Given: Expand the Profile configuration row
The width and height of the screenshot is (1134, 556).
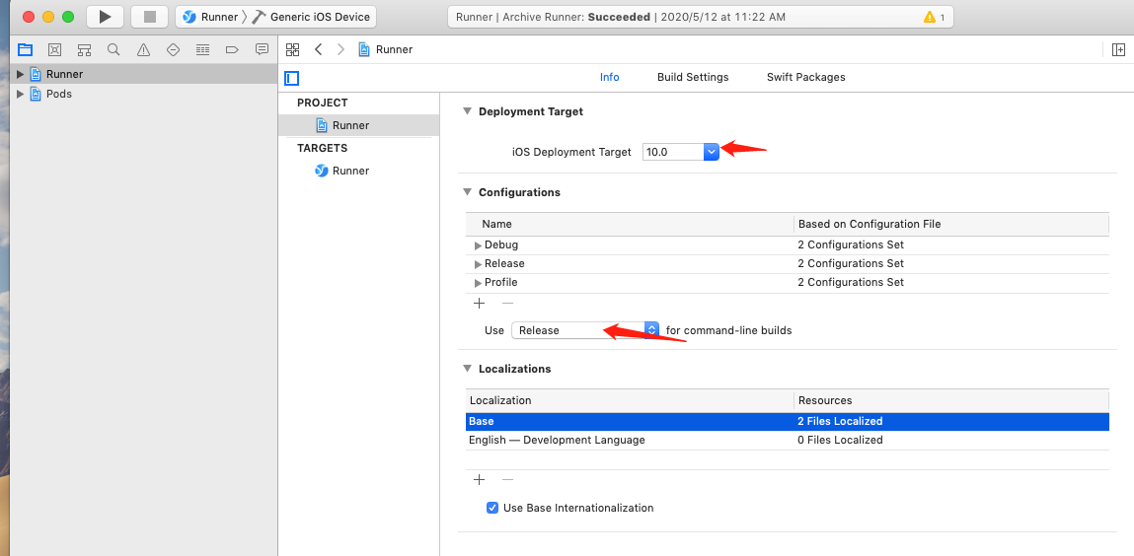Looking at the screenshot, I should [478, 283].
